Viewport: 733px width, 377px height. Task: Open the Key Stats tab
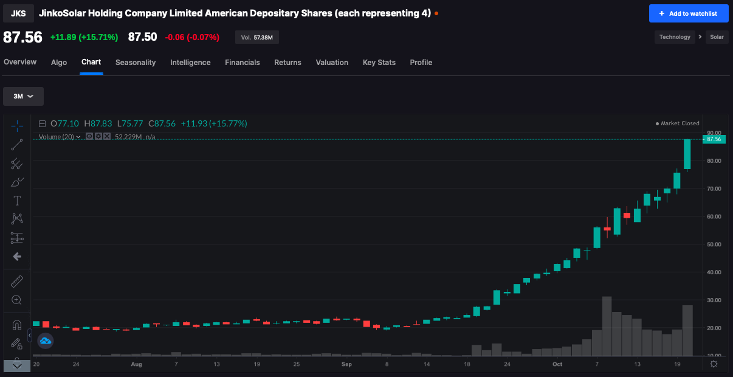point(379,62)
